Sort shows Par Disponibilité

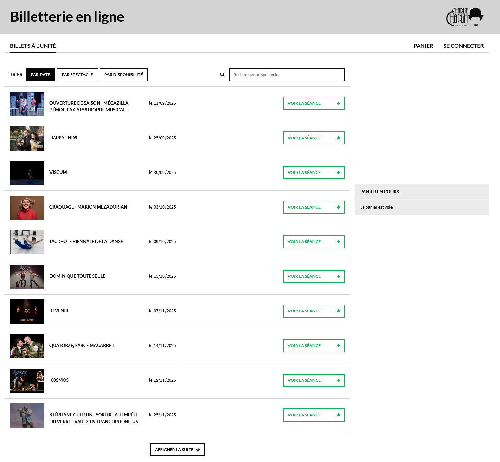pos(124,75)
